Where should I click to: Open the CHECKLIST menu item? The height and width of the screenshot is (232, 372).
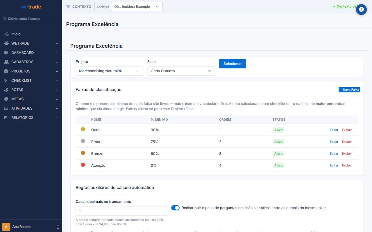click(x=31, y=80)
